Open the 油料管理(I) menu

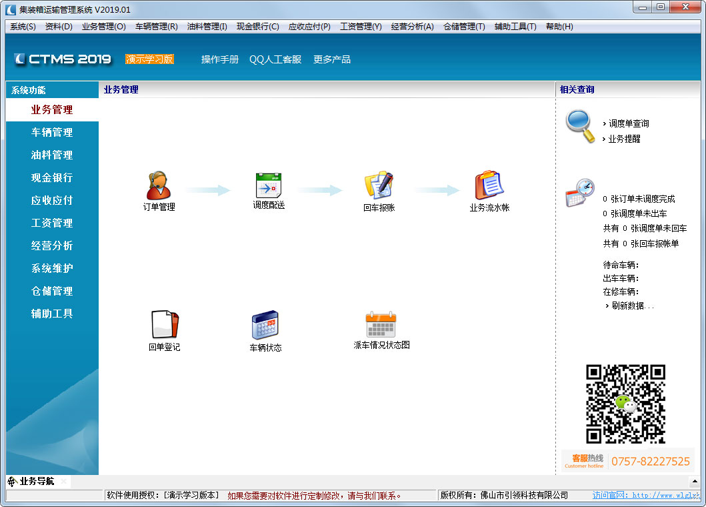pos(207,27)
